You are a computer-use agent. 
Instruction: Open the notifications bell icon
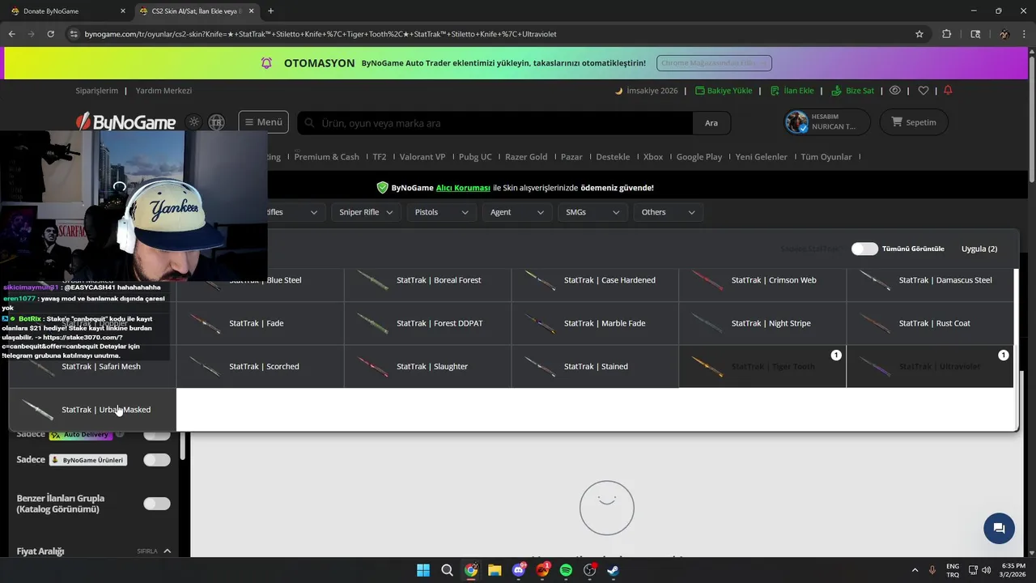point(948,91)
